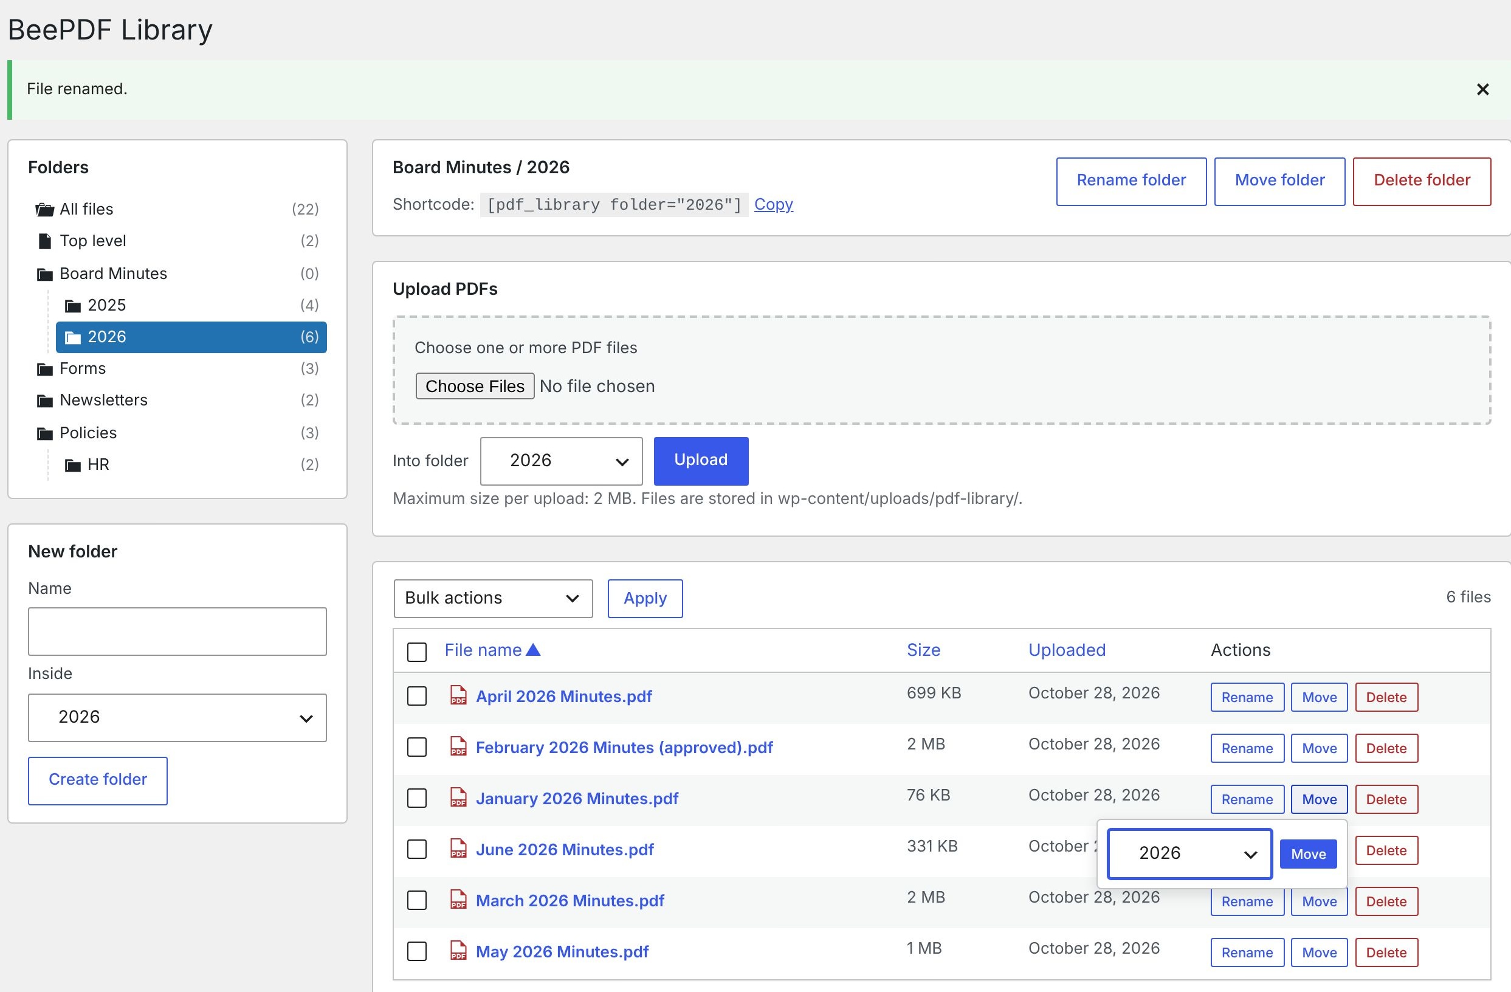
Task: Click the Board Minutes folder icon
Action: (x=44, y=274)
